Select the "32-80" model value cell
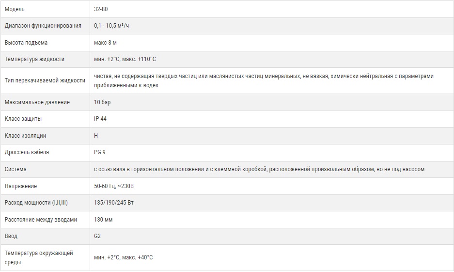 tap(101, 9)
